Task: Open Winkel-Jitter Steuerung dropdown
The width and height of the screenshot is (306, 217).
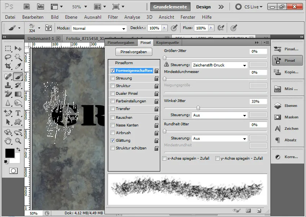Action: click(x=220, y=115)
